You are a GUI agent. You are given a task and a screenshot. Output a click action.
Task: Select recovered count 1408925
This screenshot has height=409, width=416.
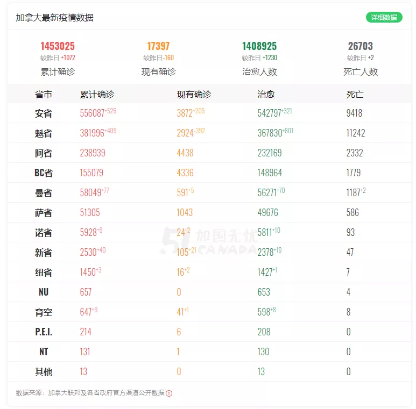259,46
